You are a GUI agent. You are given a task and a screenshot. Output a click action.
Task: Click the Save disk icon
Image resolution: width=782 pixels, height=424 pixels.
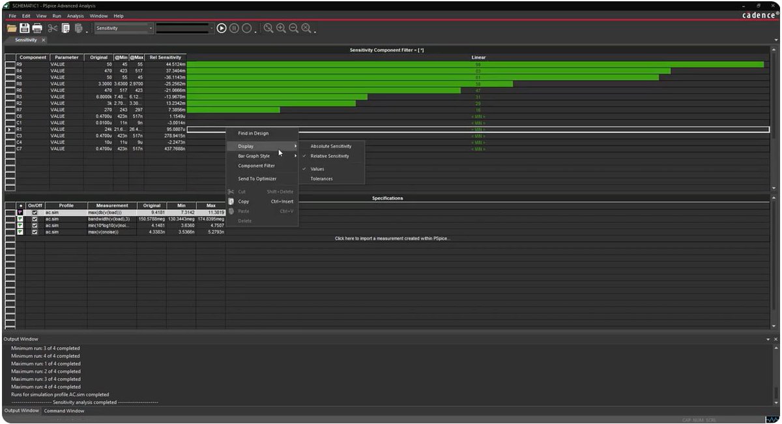click(24, 28)
